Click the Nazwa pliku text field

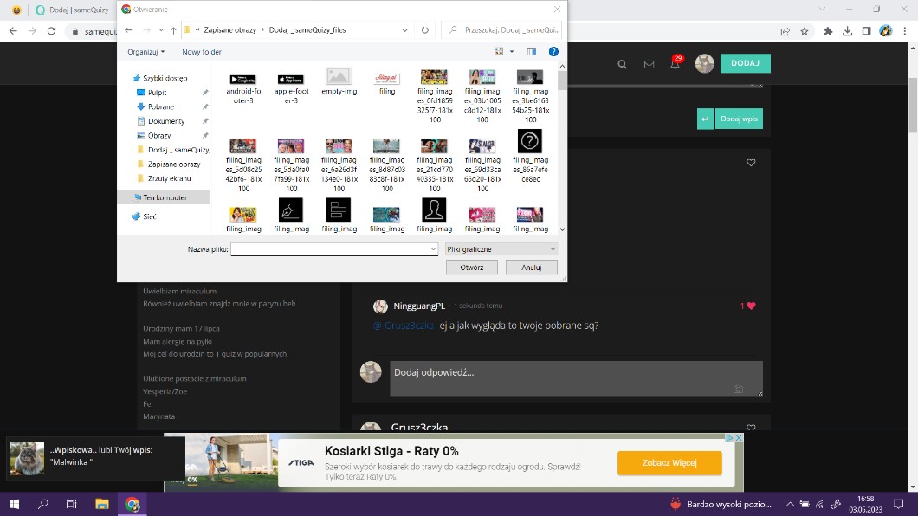click(x=333, y=249)
